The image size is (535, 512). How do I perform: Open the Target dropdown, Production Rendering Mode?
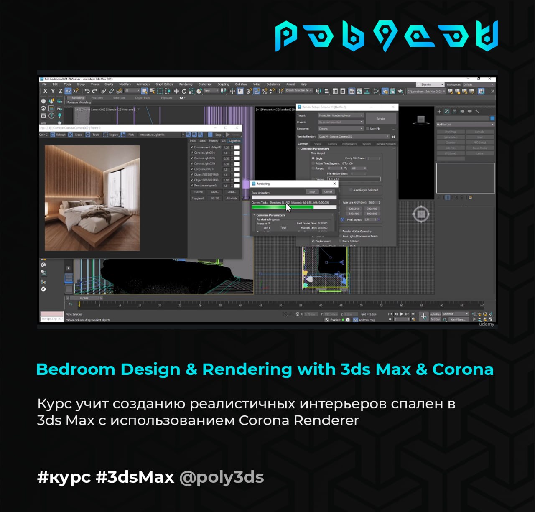[341, 115]
